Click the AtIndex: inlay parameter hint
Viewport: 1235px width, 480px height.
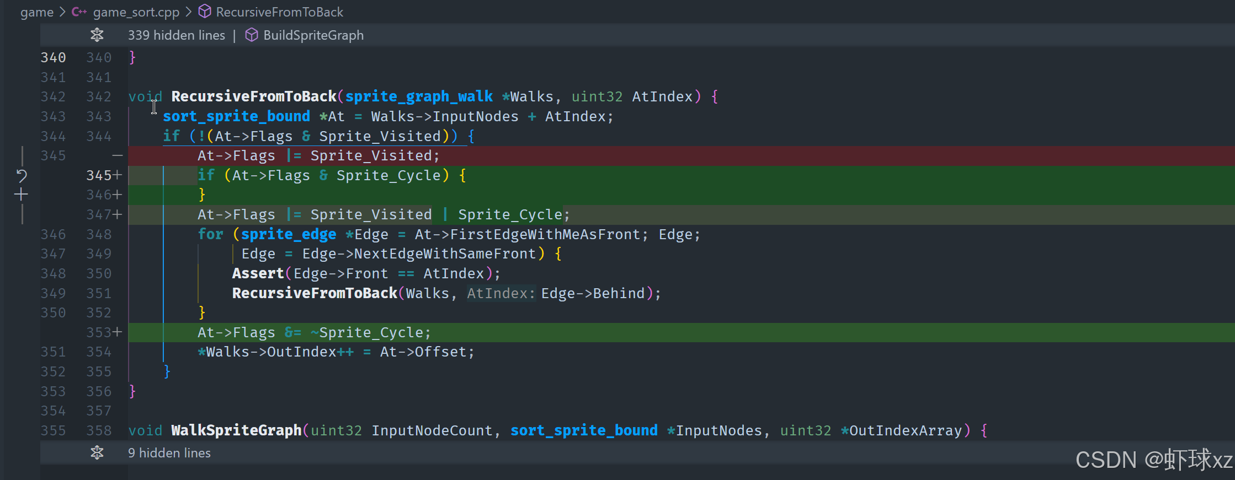501,293
